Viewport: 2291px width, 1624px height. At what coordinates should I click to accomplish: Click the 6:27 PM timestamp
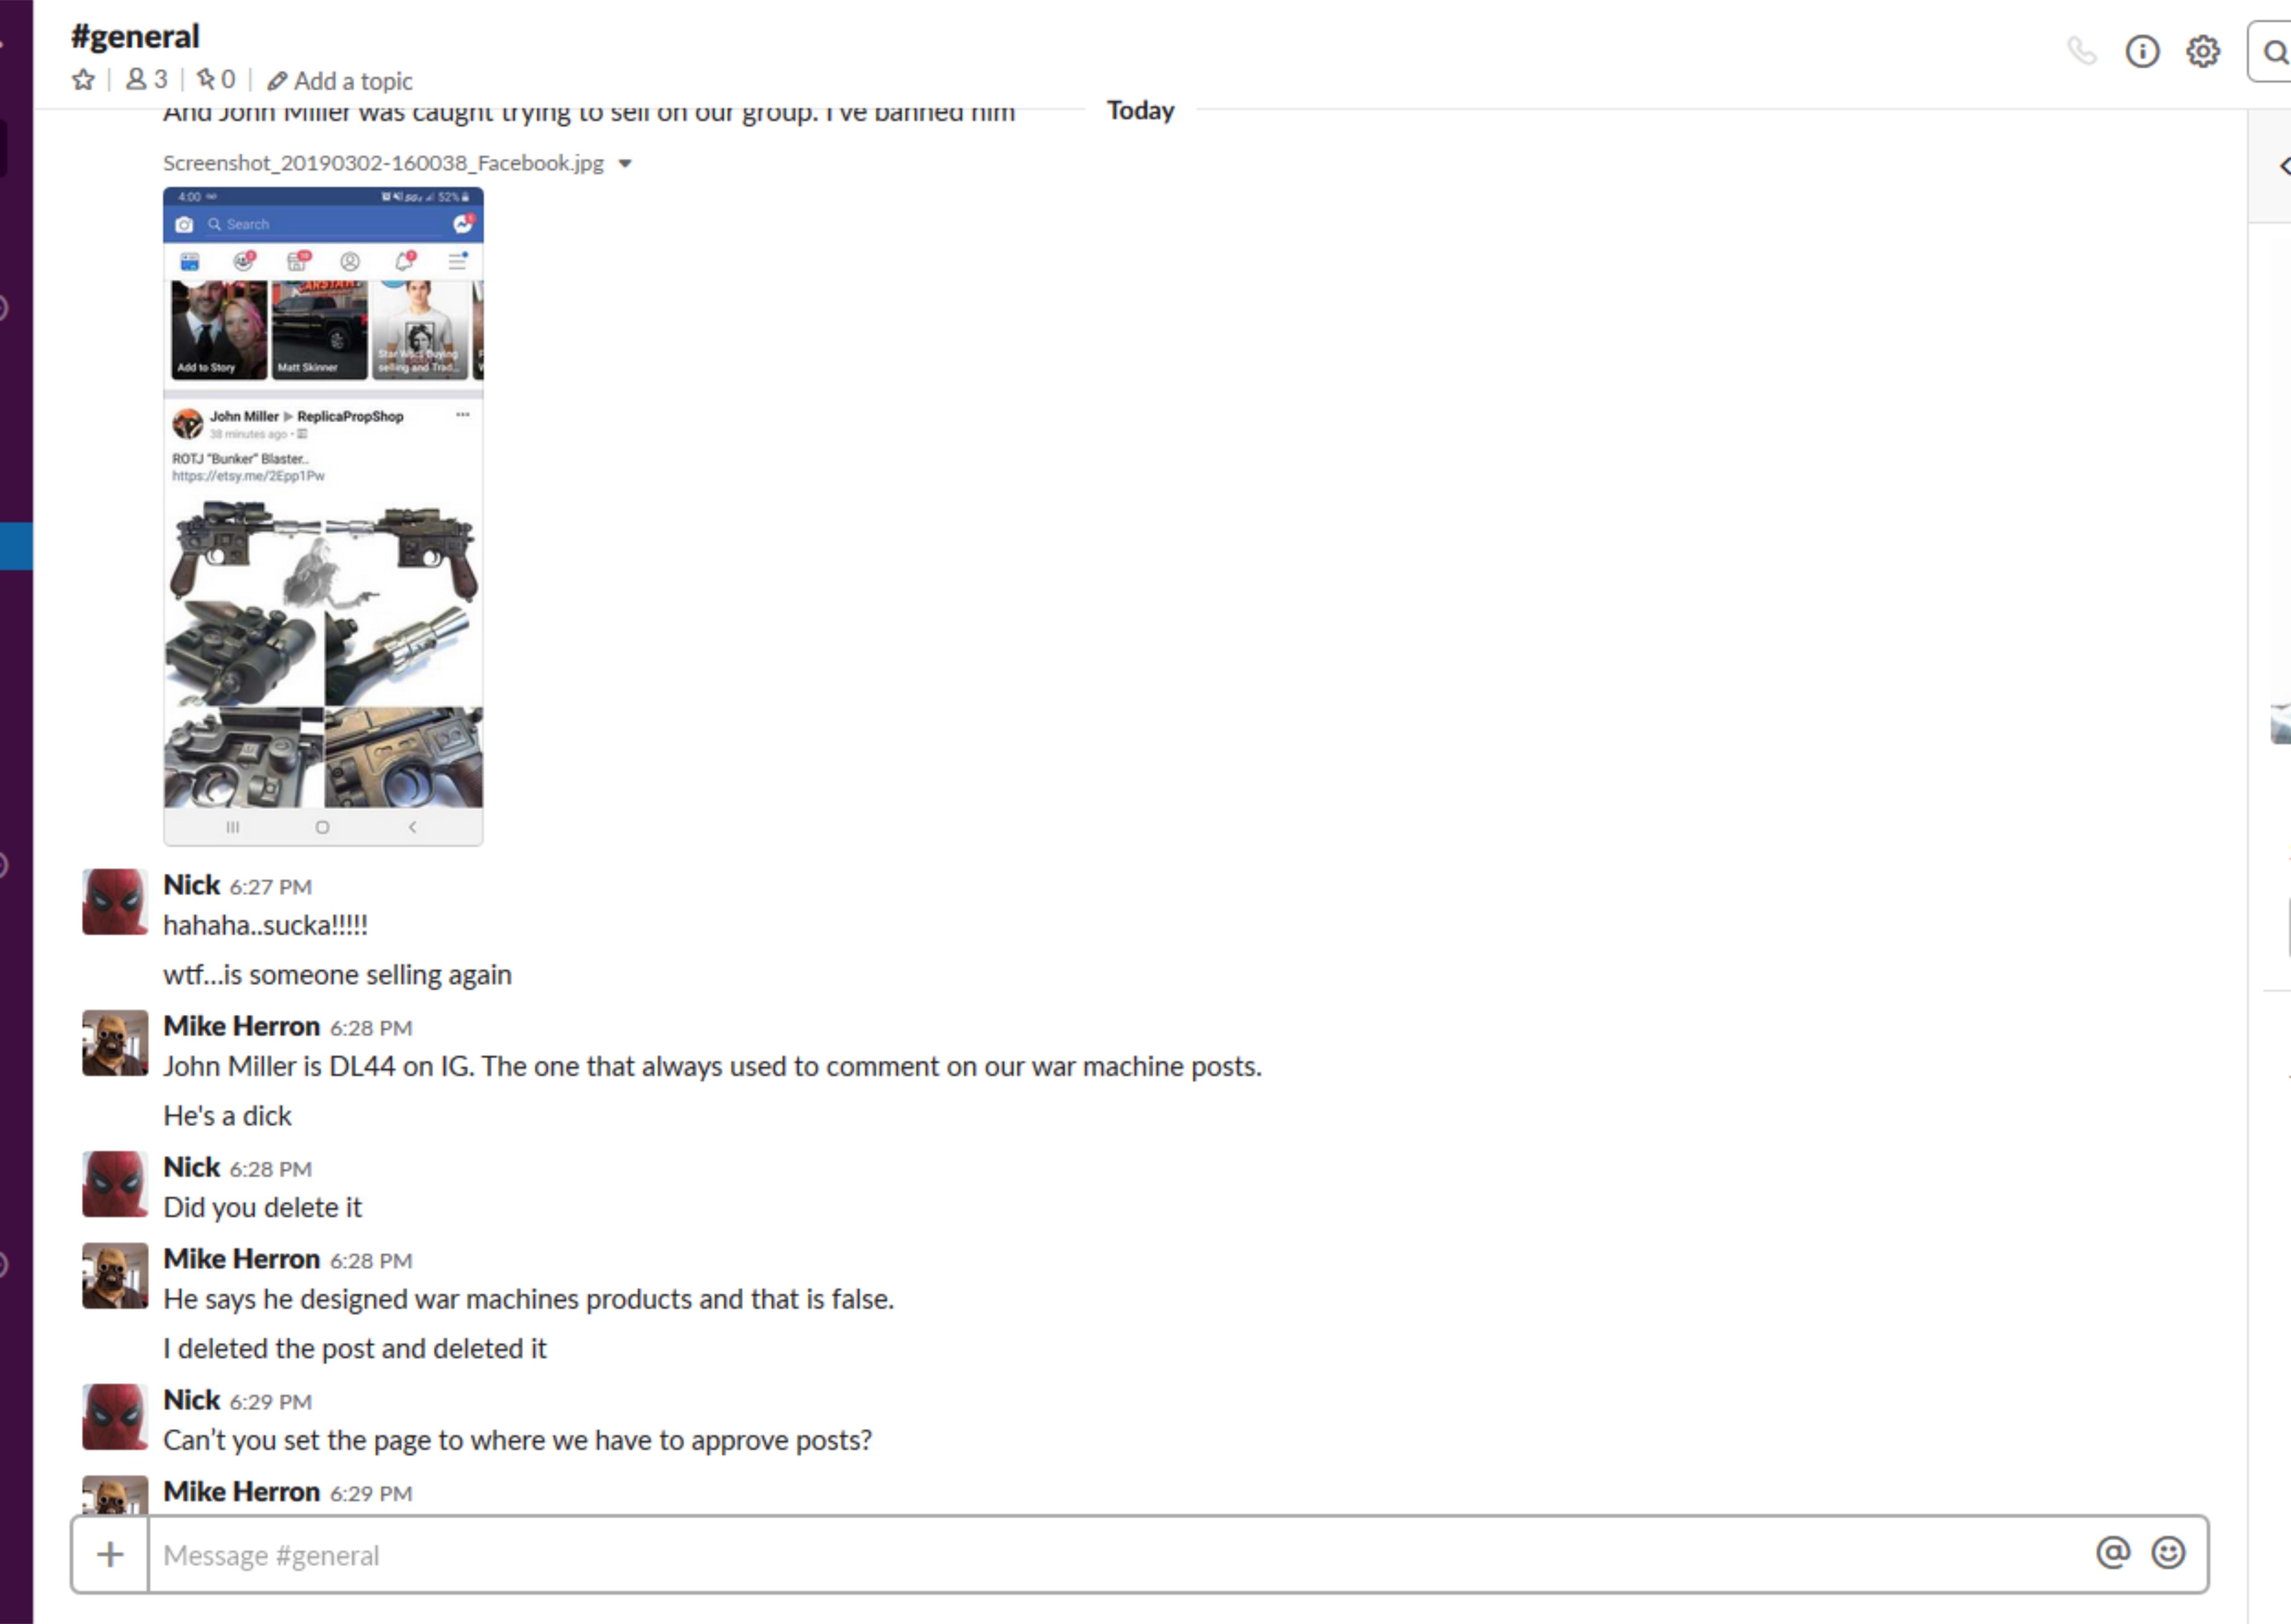click(271, 887)
